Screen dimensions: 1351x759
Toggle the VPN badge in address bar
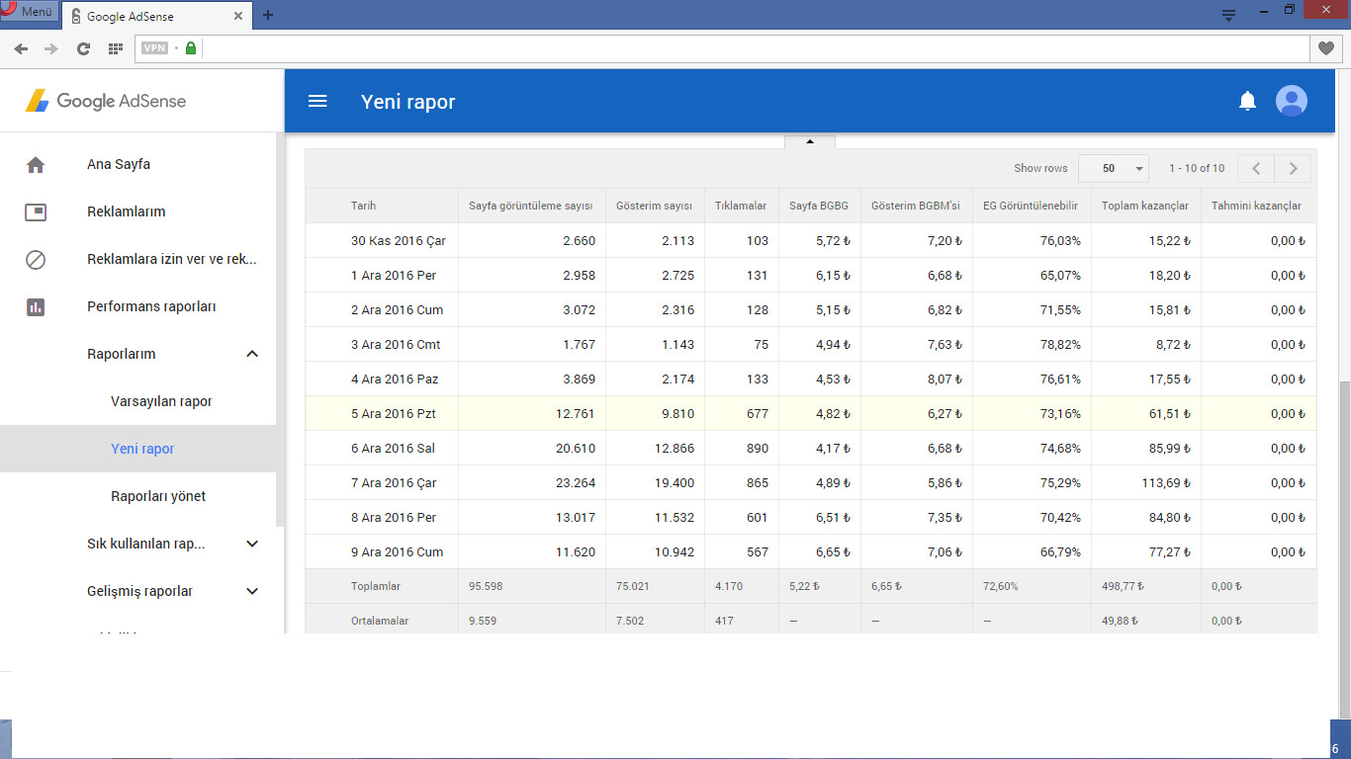point(154,47)
